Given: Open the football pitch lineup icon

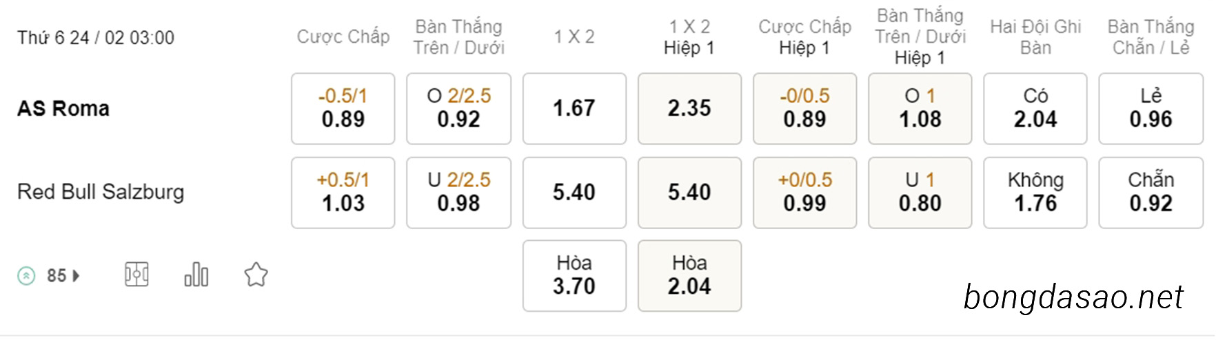Looking at the screenshot, I should click(x=136, y=275).
